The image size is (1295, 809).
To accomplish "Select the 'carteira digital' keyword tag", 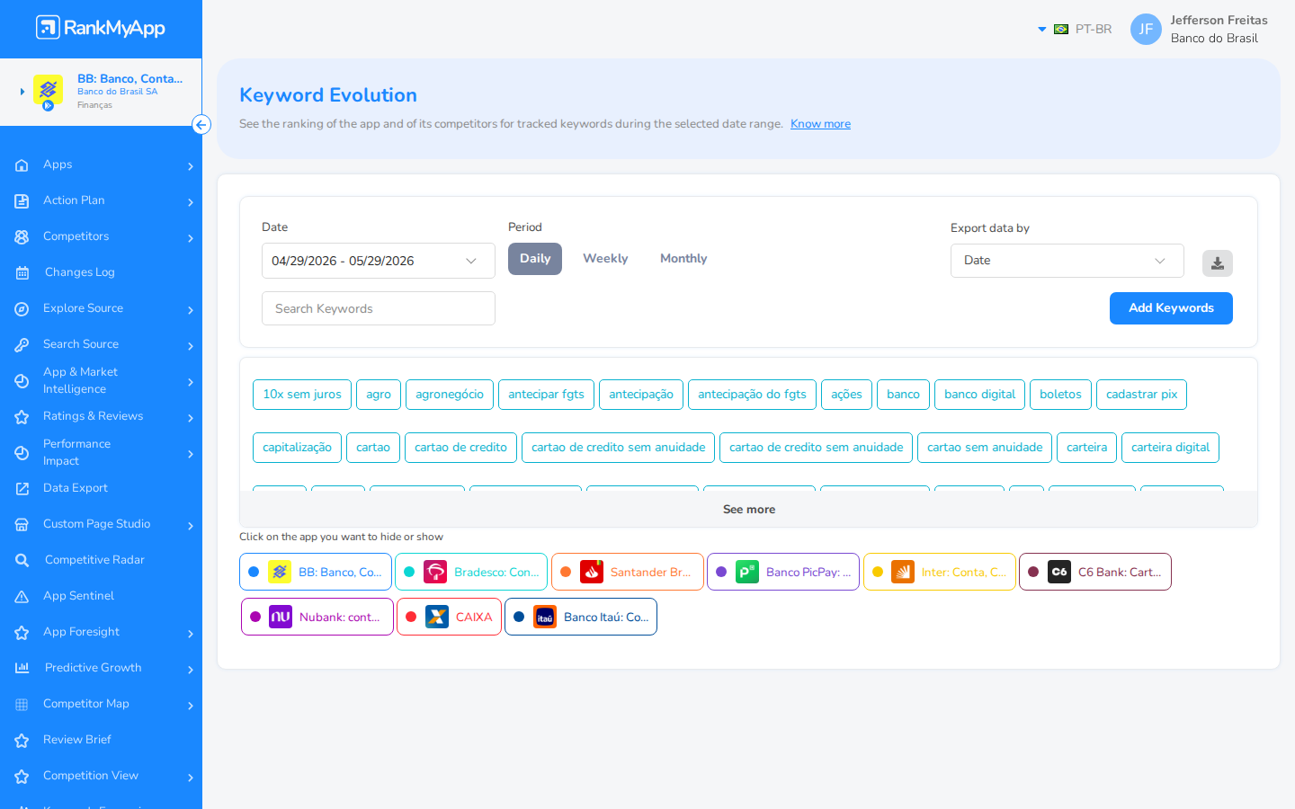I will [x=1170, y=448].
